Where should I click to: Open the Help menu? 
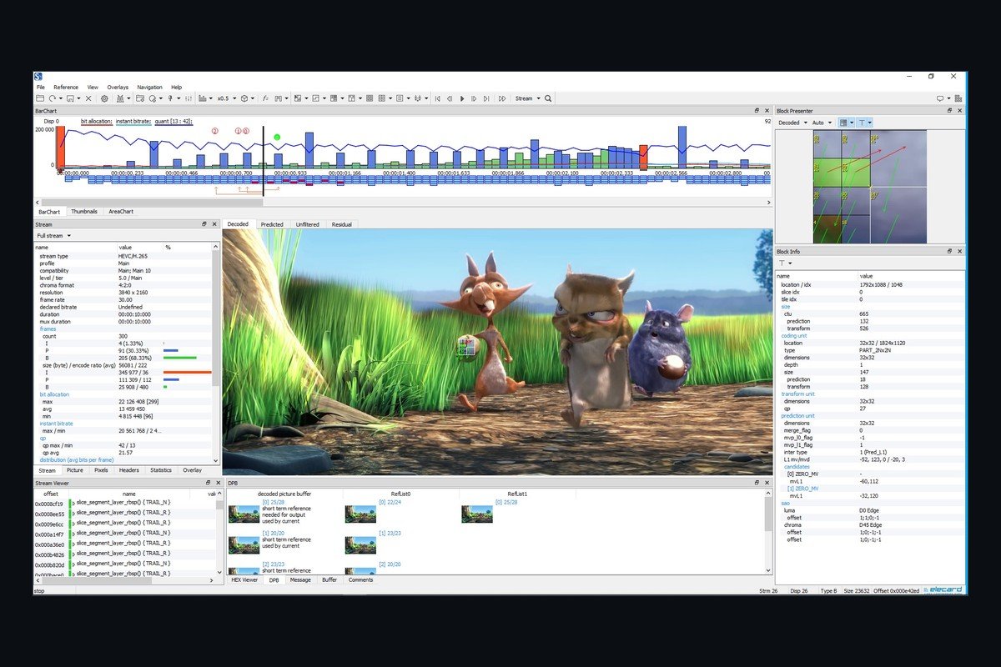pyautogui.click(x=176, y=87)
